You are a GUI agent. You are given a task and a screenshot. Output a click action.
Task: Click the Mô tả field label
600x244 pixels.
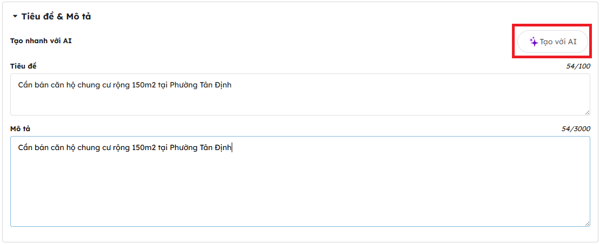[x=21, y=128]
